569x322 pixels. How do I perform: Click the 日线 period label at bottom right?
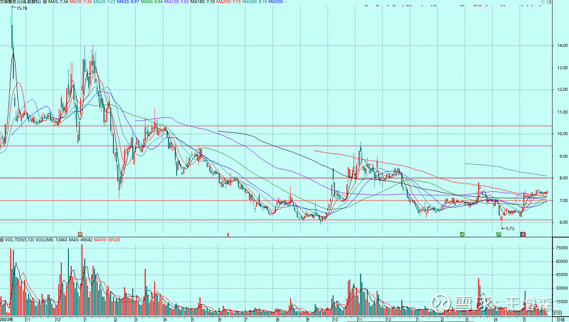(x=560, y=319)
